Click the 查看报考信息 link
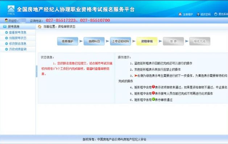The image size is (228, 144). point(18,32)
